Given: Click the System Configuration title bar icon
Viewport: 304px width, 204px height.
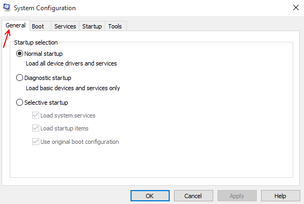Looking at the screenshot, I should 7,8.
